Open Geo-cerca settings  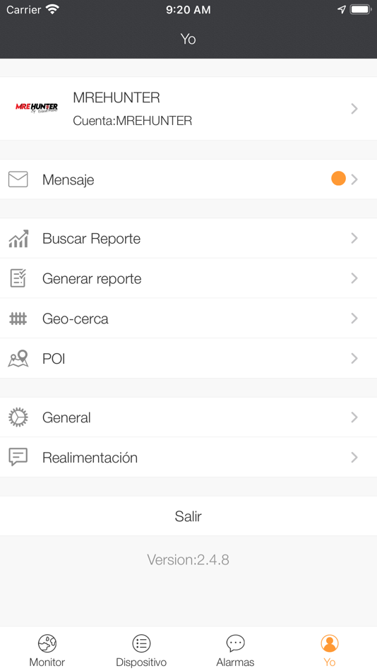click(x=76, y=319)
